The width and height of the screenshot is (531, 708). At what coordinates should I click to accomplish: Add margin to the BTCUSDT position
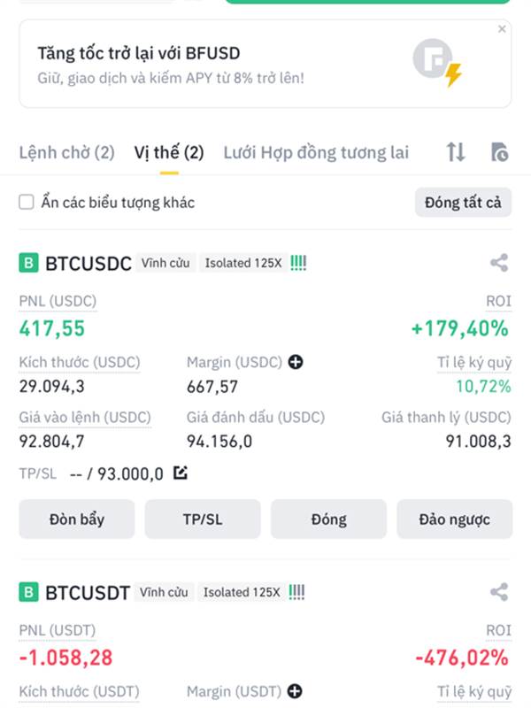pos(295,691)
